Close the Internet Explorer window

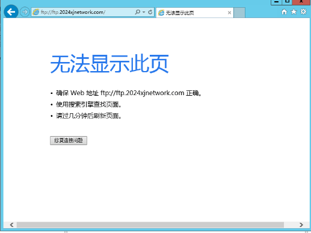tap(301, 2)
